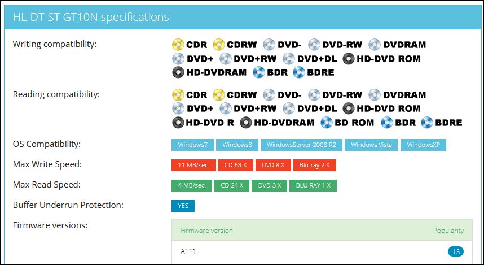Click the BLU RAY 1 X read speed badge

pyautogui.click(x=313, y=185)
